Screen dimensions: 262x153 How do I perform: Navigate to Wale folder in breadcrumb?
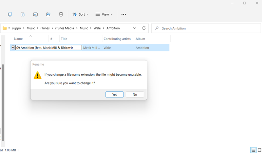pyautogui.click(x=97, y=28)
